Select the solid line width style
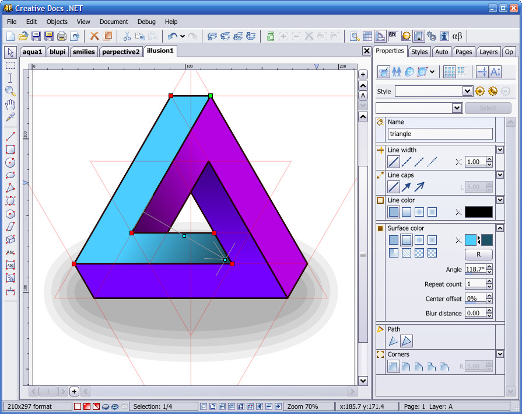522x414 pixels. pyautogui.click(x=394, y=162)
